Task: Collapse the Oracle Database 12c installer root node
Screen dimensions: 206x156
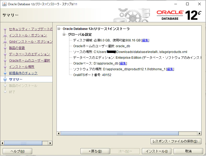Action: 59,29
